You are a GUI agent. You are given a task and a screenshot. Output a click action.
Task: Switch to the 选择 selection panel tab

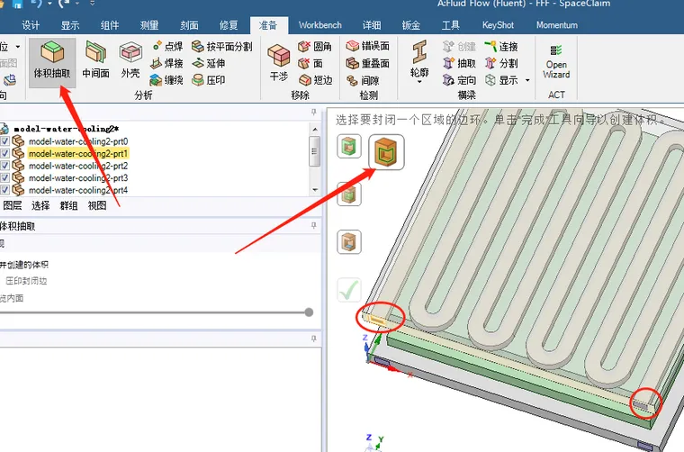tap(40, 205)
